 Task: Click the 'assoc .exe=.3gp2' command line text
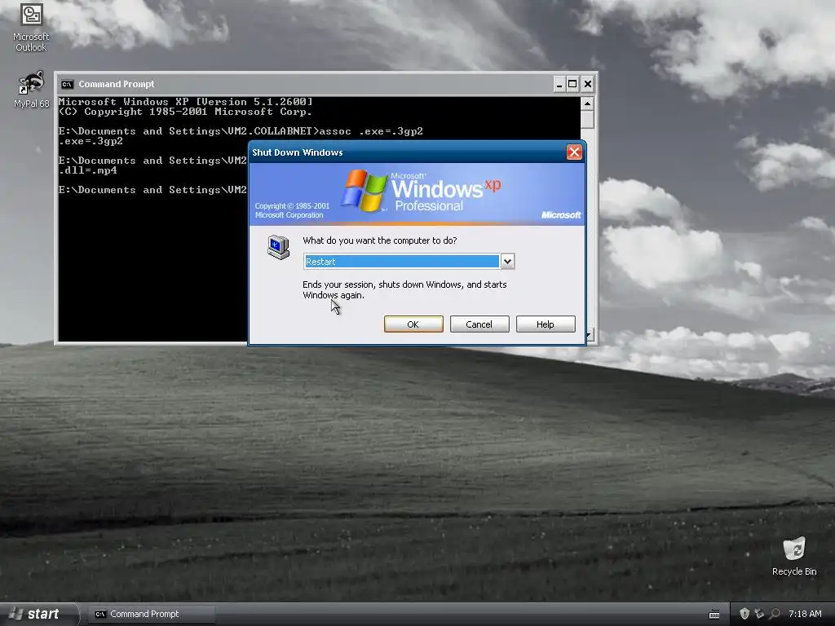pyautogui.click(x=371, y=131)
